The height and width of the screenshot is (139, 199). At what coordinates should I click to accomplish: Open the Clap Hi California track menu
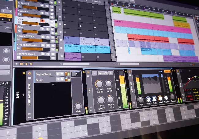click(53, 50)
